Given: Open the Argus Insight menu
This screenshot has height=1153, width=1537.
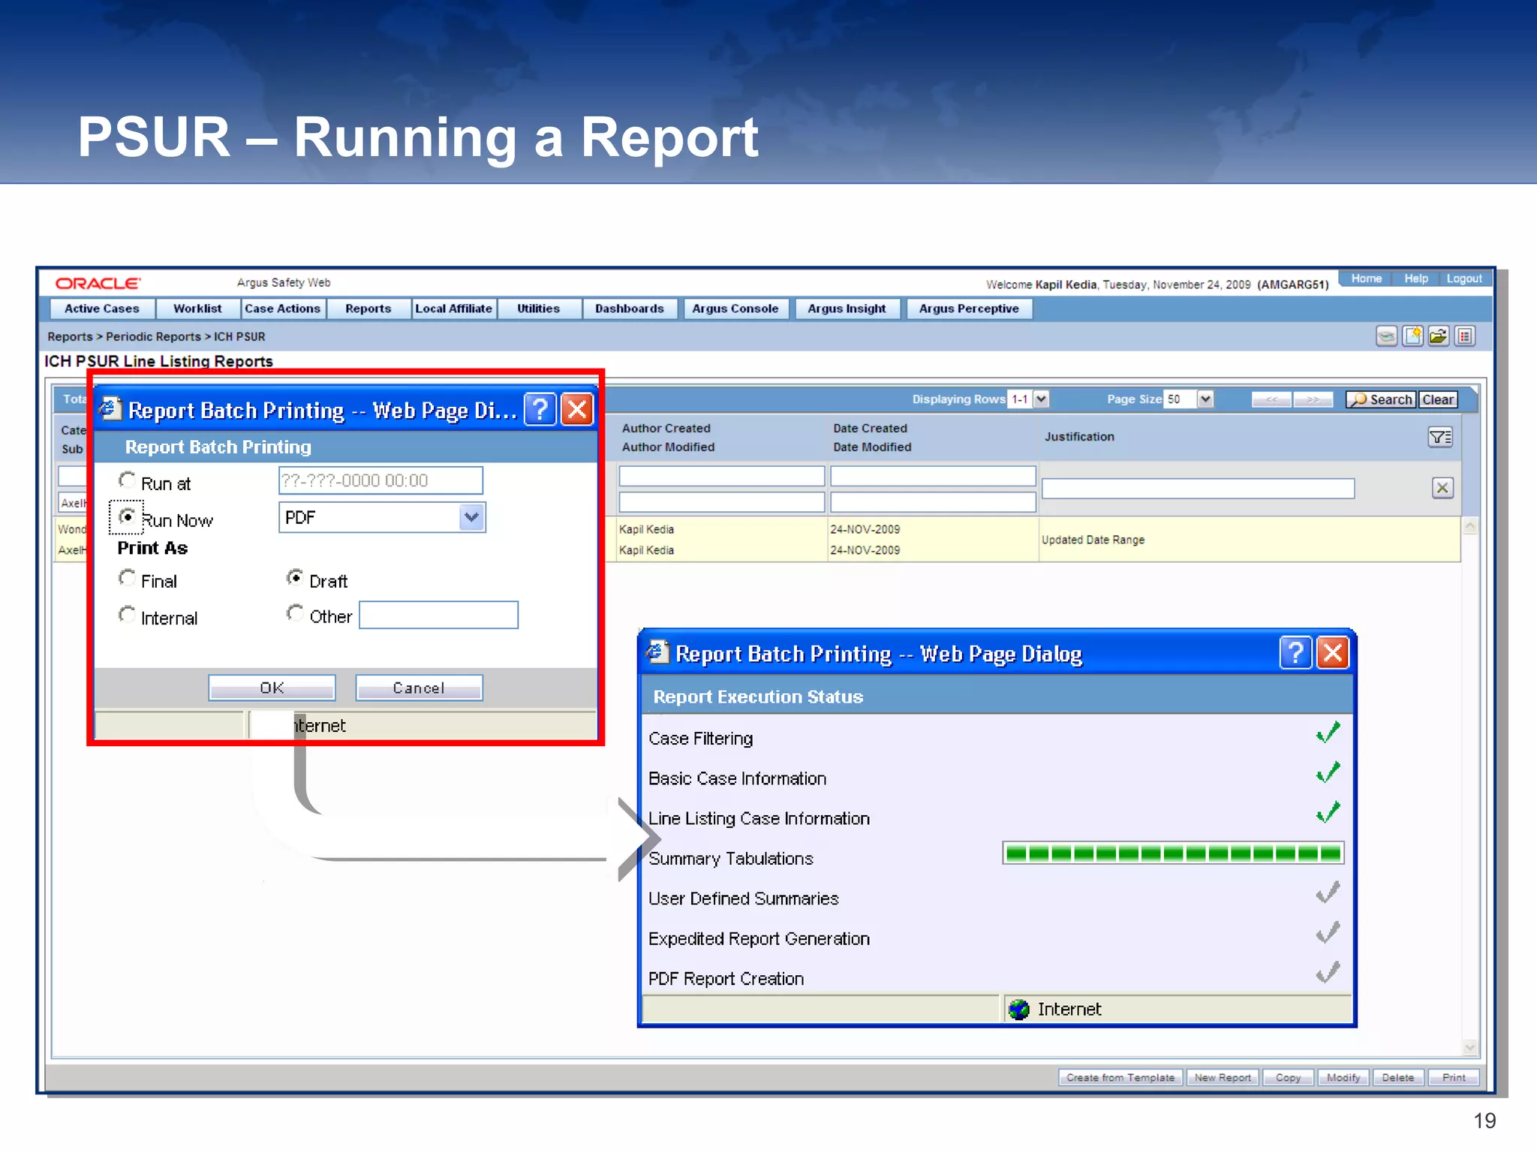Looking at the screenshot, I should [x=847, y=309].
